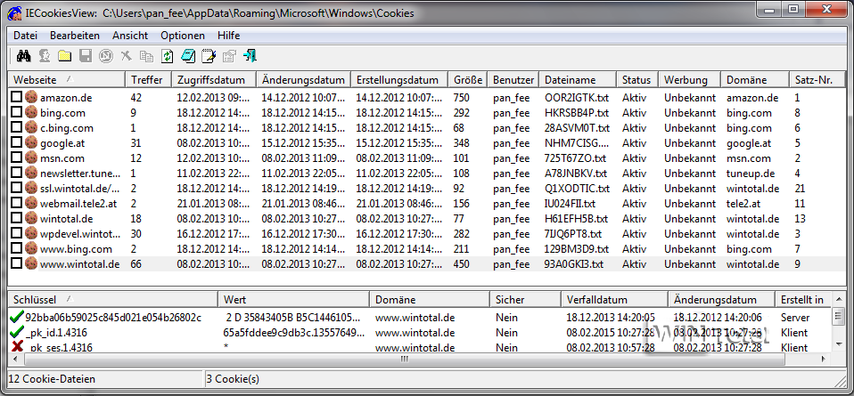Sort by the Werbung column header
This screenshot has height=396, width=854.
689,80
